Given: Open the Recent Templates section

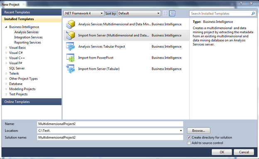Looking at the screenshot, I should point(32,12).
